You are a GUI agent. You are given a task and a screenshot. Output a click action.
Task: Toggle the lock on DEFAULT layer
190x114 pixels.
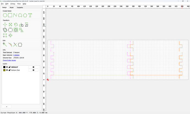pyautogui.click(x=10, y=67)
